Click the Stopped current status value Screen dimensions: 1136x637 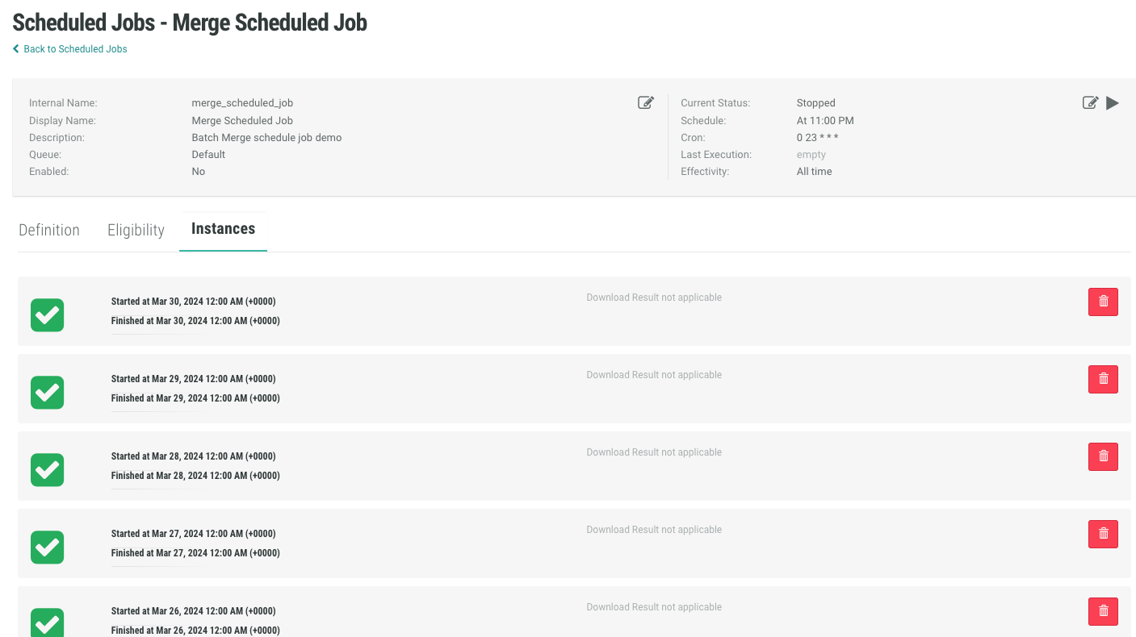click(x=815, y=103)
